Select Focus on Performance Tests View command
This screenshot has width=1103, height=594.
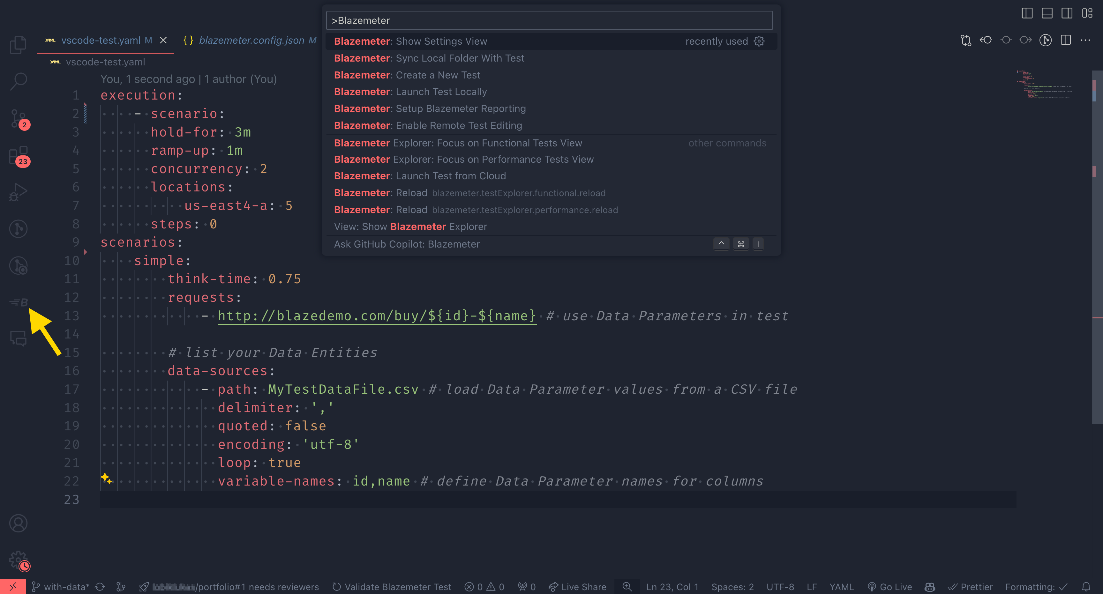coord(551,159)
